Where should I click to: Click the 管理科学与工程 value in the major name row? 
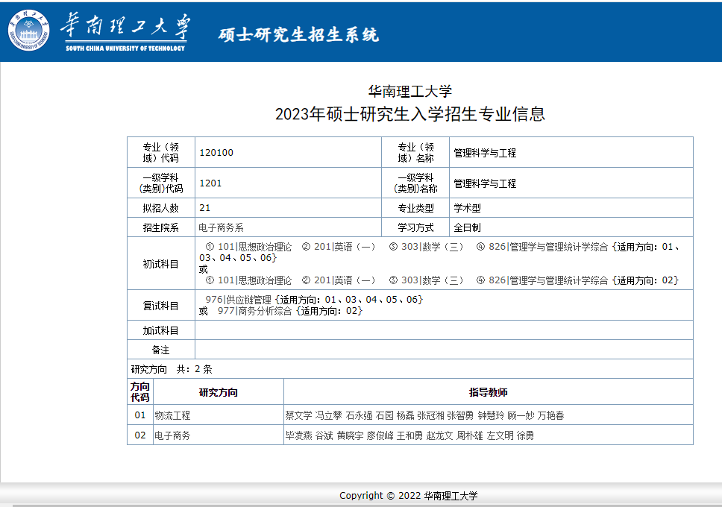tap(485, 153)
